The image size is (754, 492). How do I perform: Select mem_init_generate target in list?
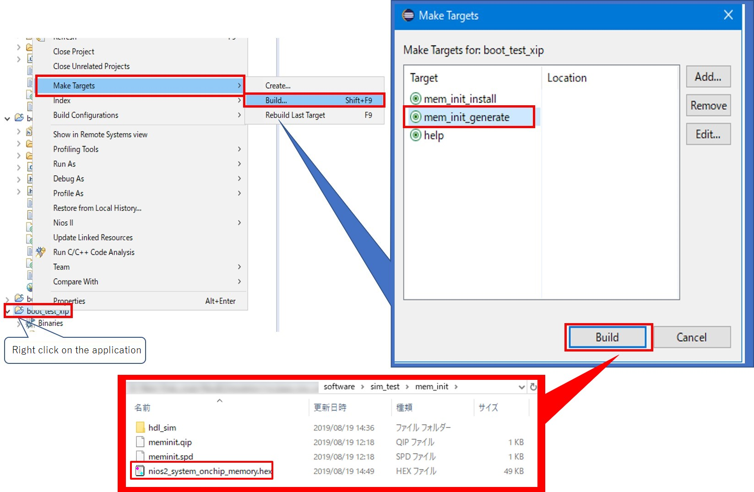tap(466, 117)
